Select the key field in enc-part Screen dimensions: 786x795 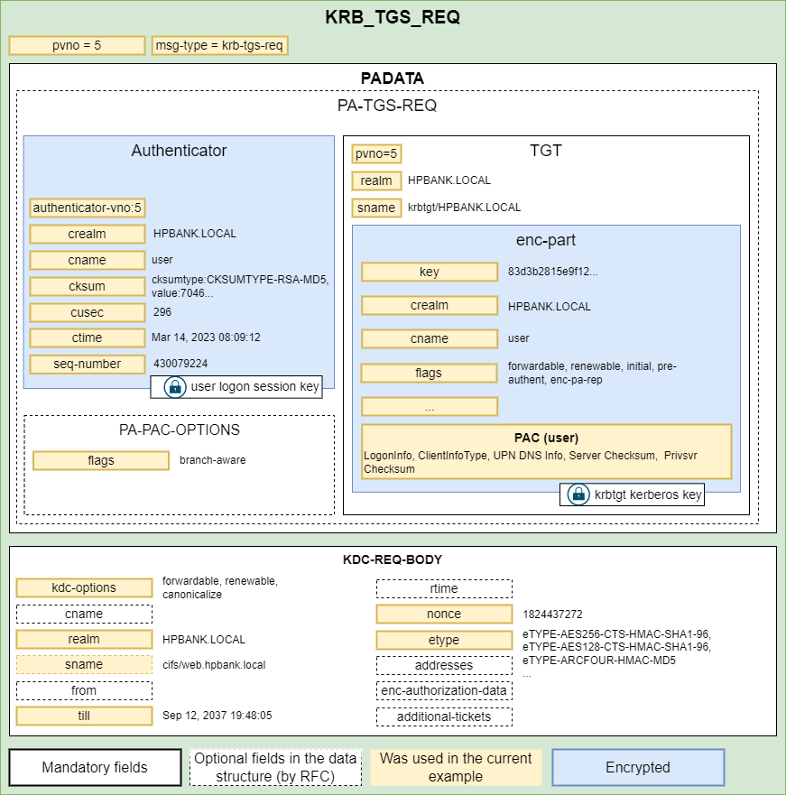(430, 272)
